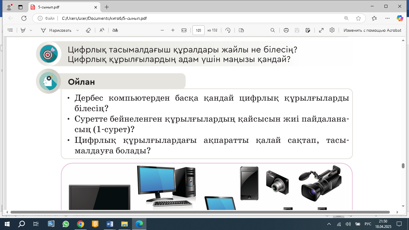409x230 pixels.
Task: Click the horizontal scrollbar left arrow
Action: pos(7,212)
